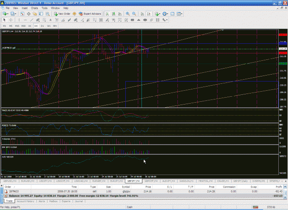
Task: Select the EURJPY,H4 chart tab
Action: point(117,181)
